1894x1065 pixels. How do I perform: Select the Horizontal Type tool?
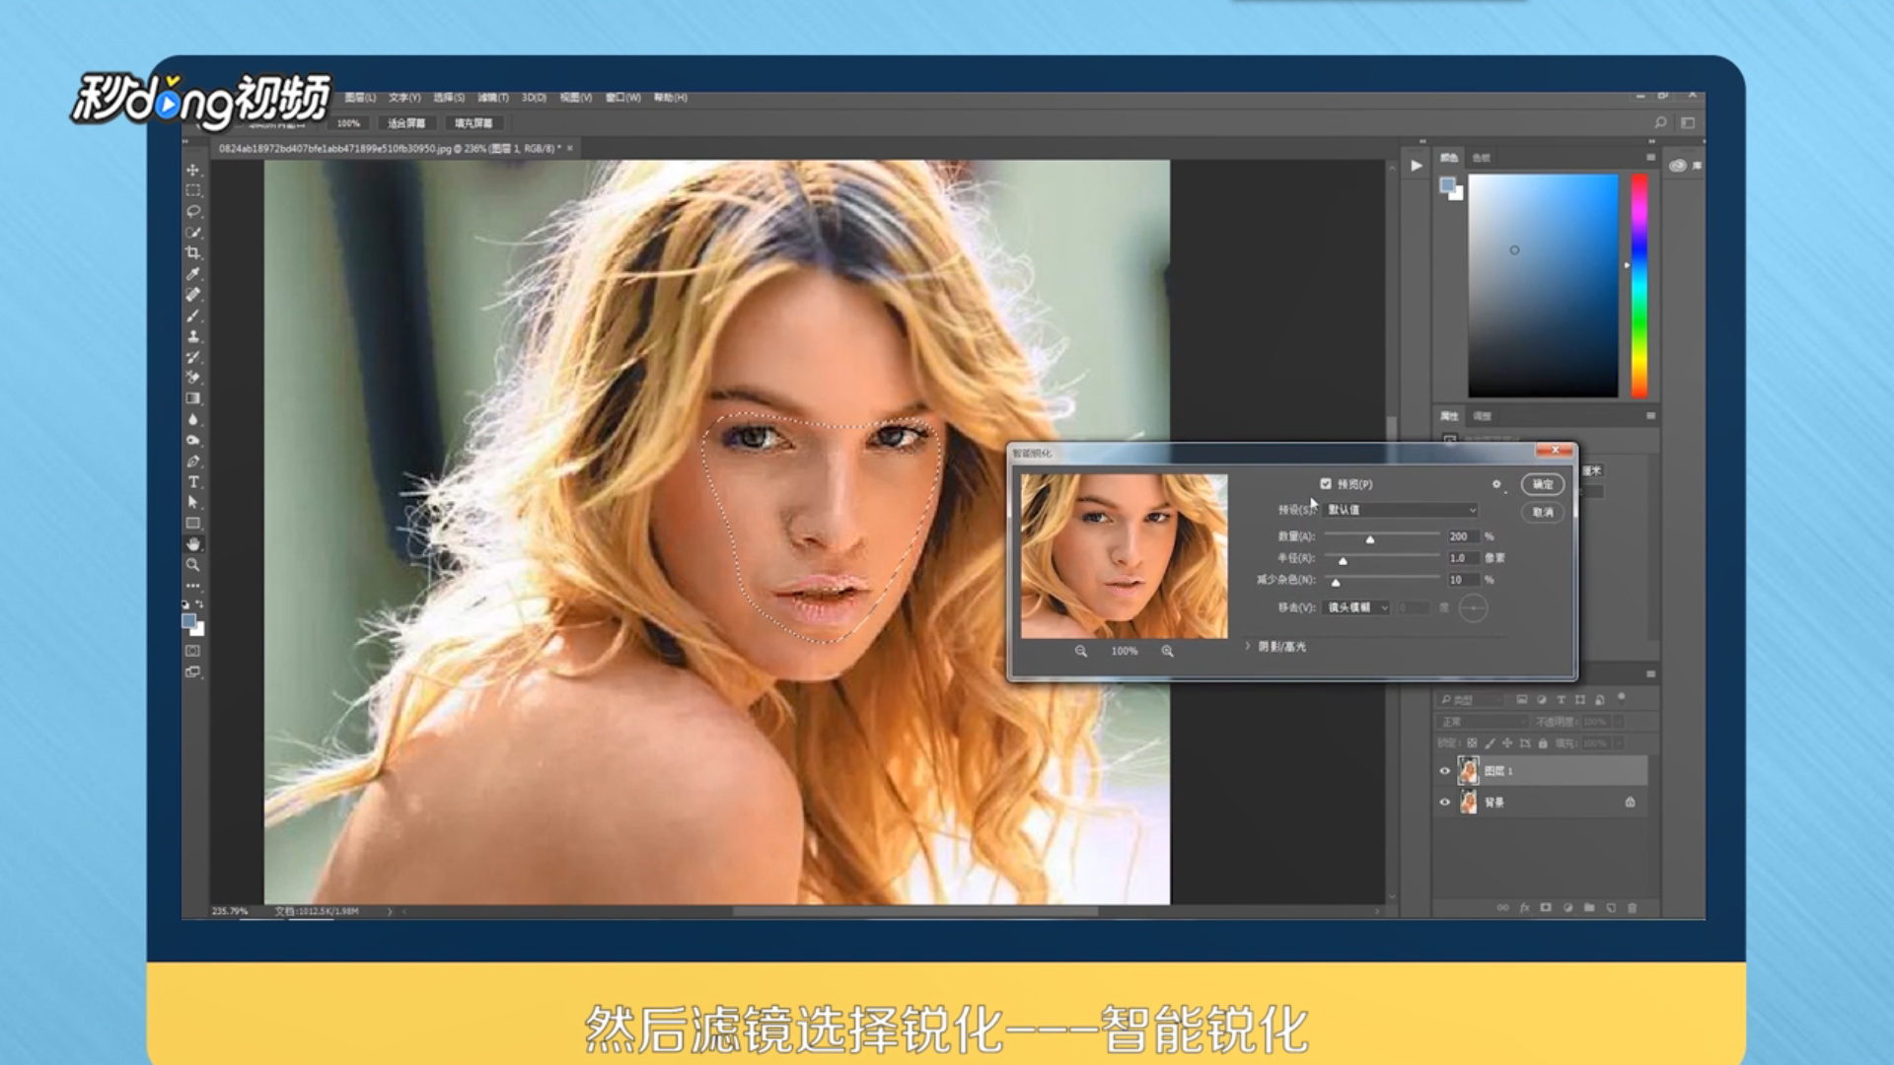point(193,482)
